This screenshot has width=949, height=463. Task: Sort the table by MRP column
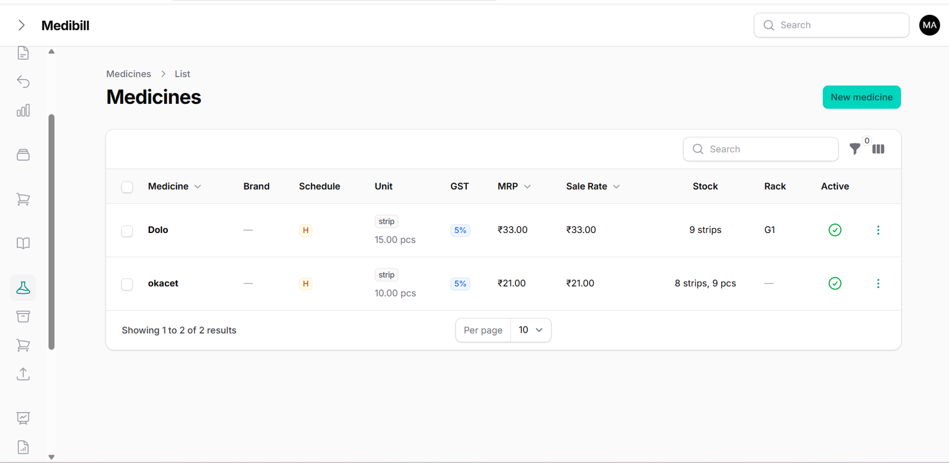click(x=514, y=186)
